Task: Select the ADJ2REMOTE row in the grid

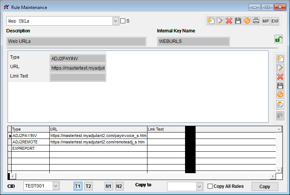Action: 30,142
